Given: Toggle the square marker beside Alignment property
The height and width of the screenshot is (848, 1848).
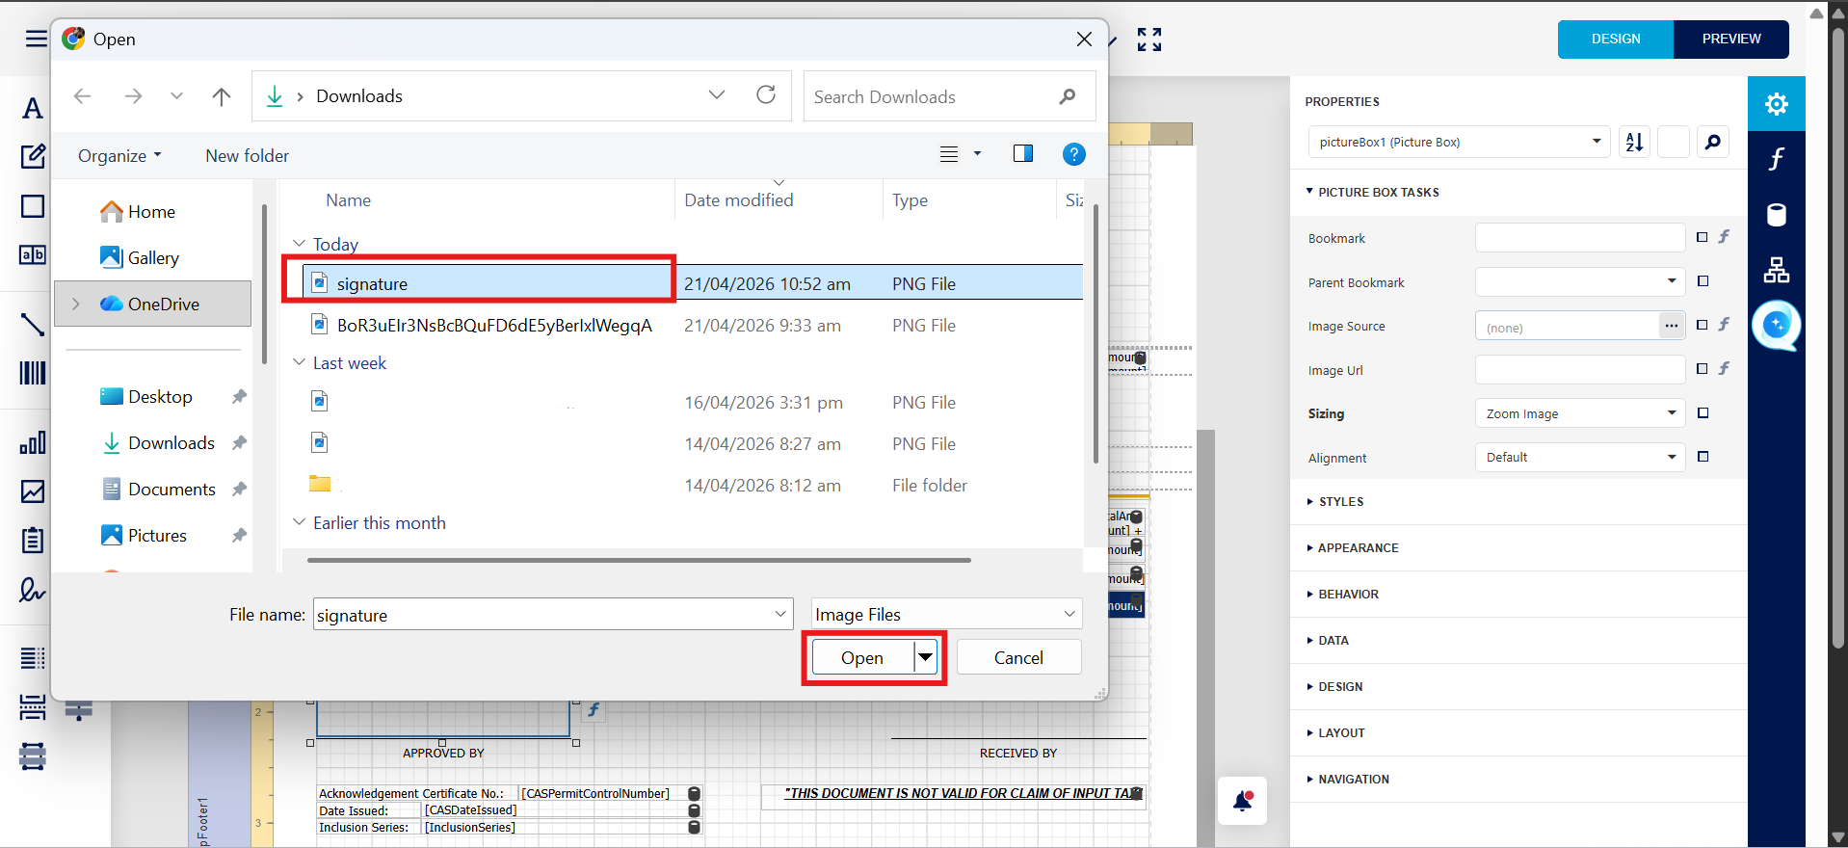Looking at the screenshot, I should point(1703,457).
